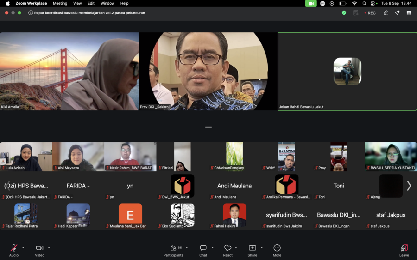This screenshot has width=417, height=260.
Task: Select Prov DKI _Sakhroji's video tile
Action: click(x=208, y=71)
